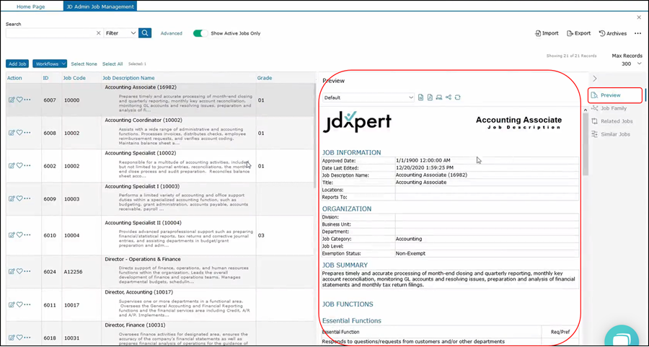Viewport: 649px width, 347px height.
Task: Click the Advanced search link
Action: point(171,33)
